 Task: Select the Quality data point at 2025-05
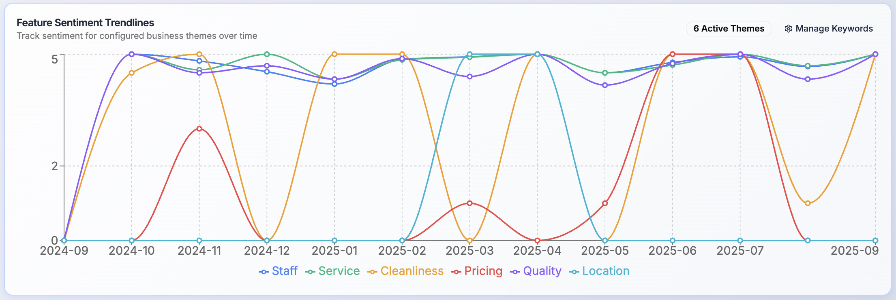(x=605, y=85)
